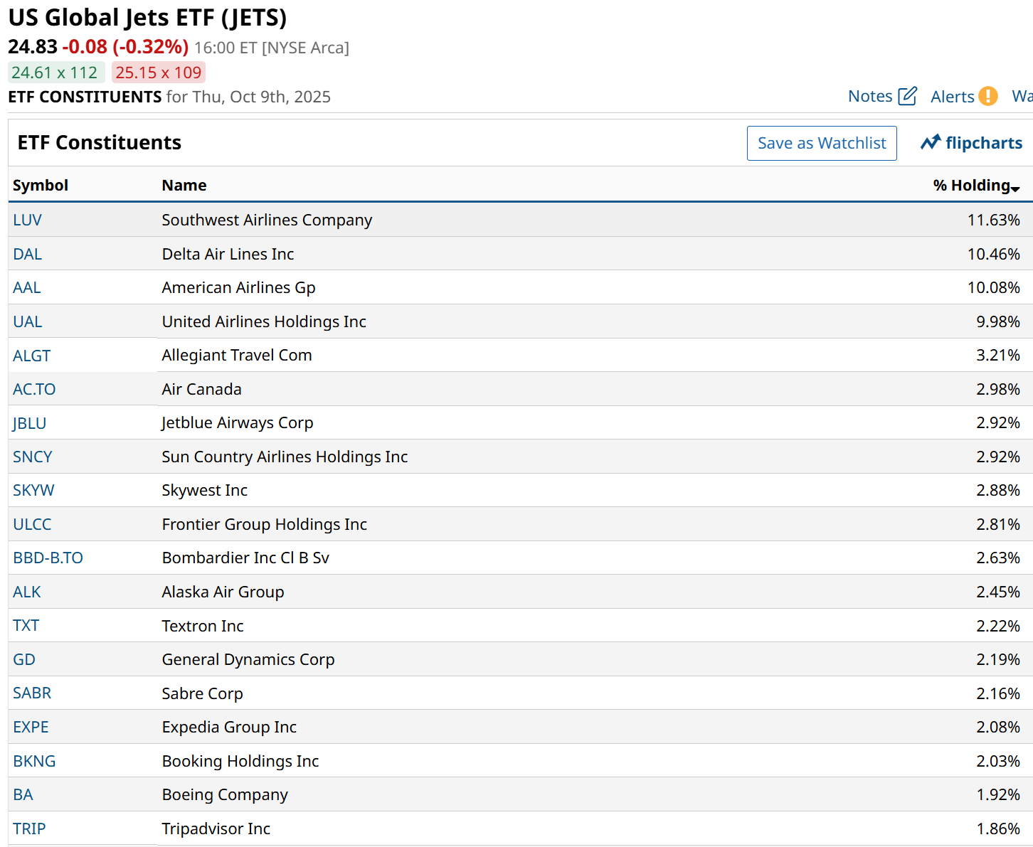This screenshot has height=847, width=1033.
Task: Click the 9.98% holding value
Action: click(x=997, y=321)
